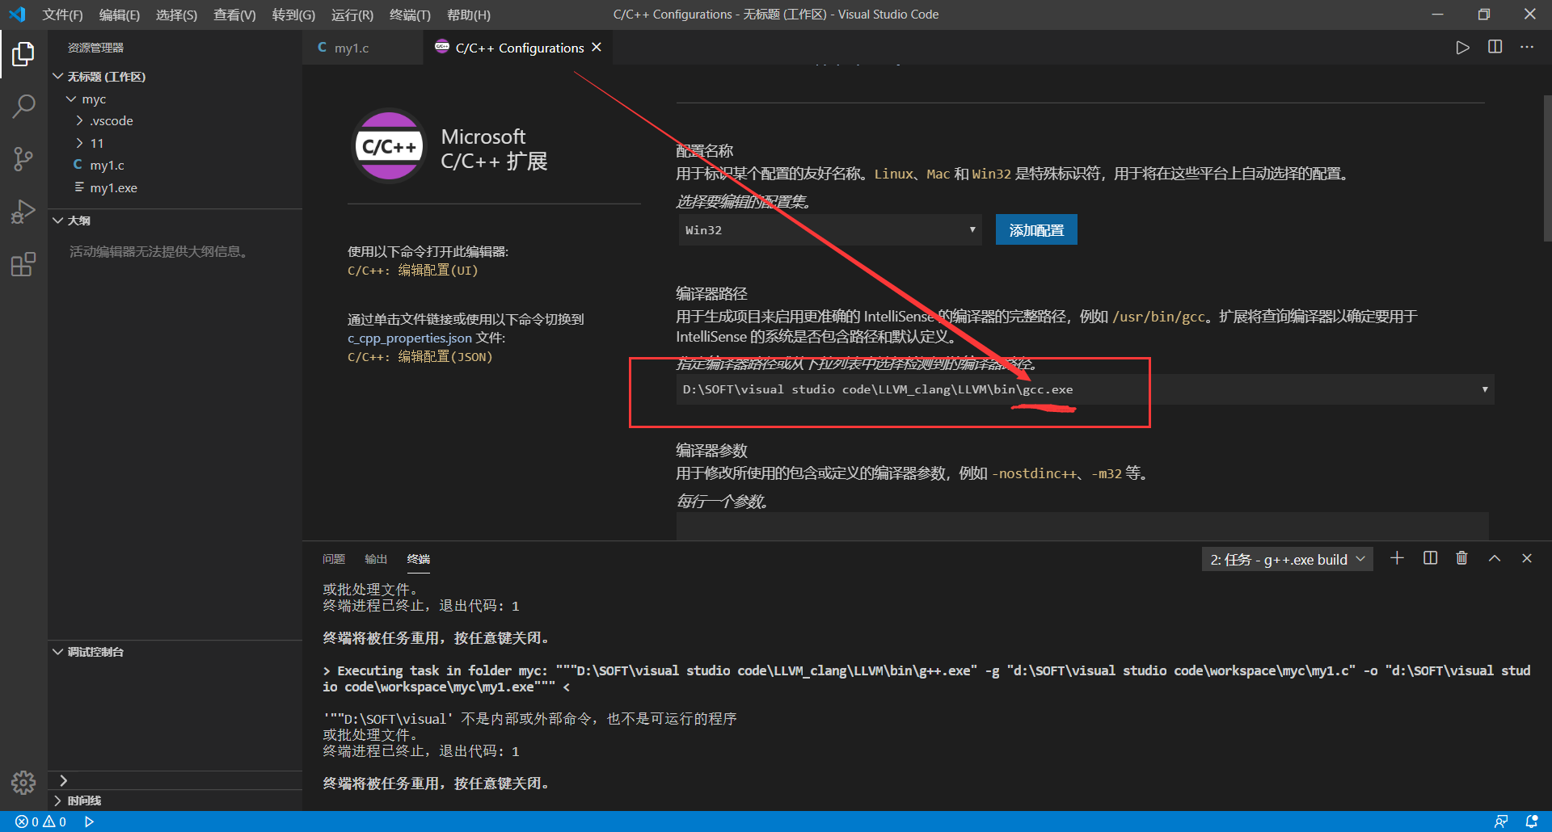
Task: Open the Win32 configuration dropdown
Action: [829, 229]
